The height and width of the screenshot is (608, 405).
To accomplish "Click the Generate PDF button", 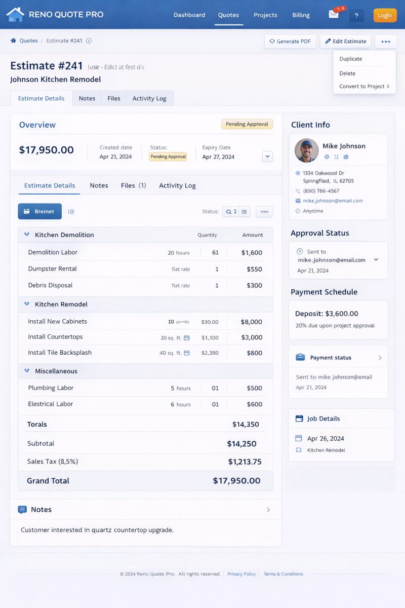I will 290,41.
